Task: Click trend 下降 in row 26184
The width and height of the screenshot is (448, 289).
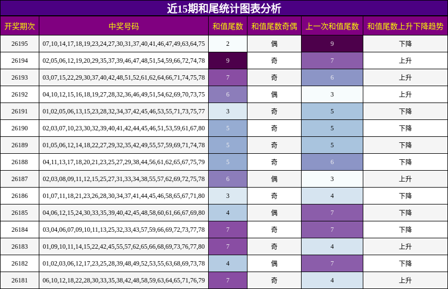Action: tap(405, 230)
